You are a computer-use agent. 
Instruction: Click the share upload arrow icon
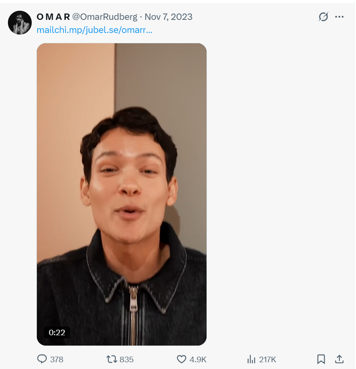coord(339,359)
